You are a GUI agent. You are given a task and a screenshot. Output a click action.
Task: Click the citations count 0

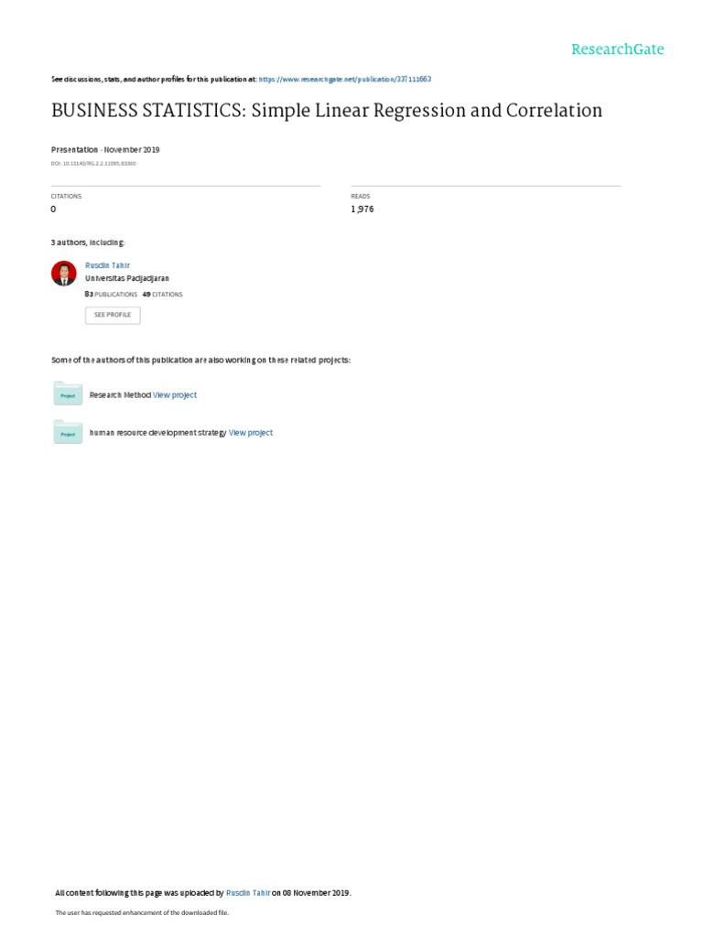click(53, 210)
